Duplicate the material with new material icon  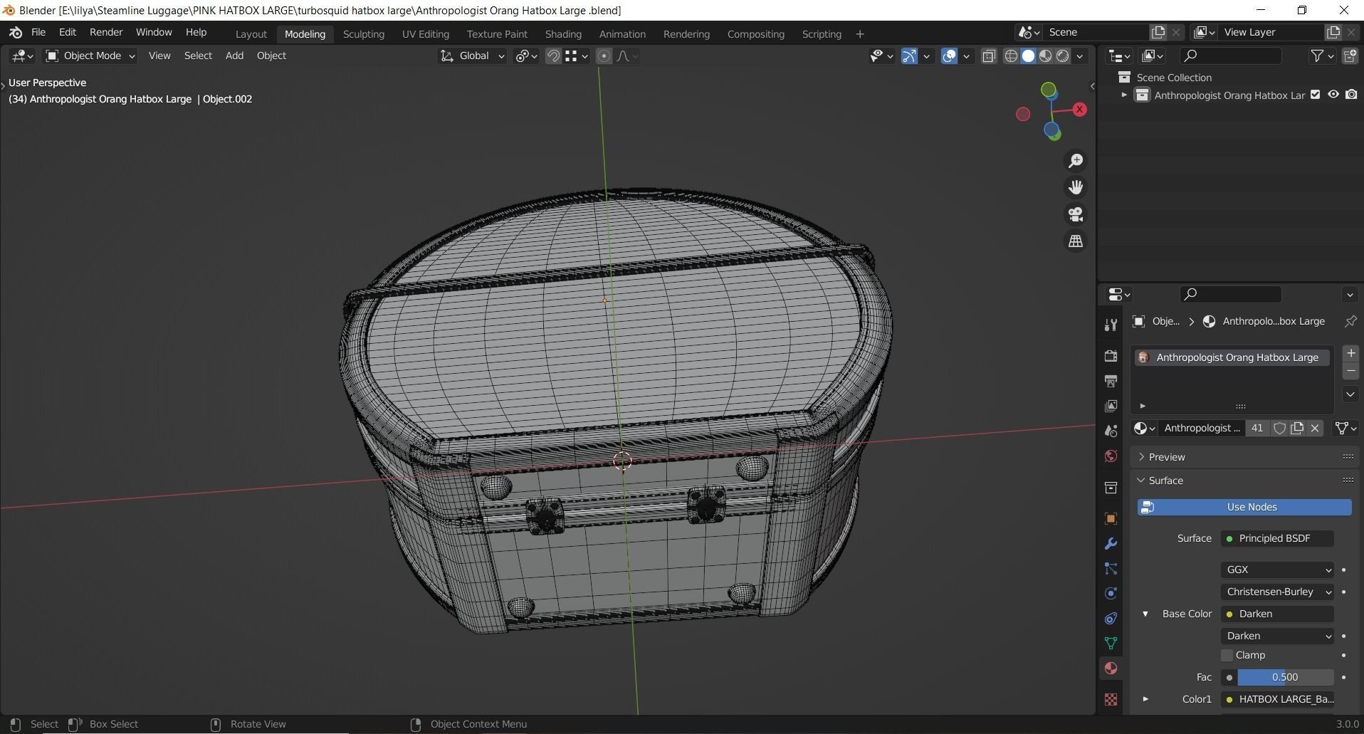pos(1297,428)
